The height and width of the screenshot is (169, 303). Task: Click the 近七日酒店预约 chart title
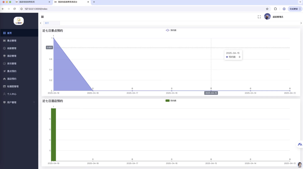click(x=53, y=101)
